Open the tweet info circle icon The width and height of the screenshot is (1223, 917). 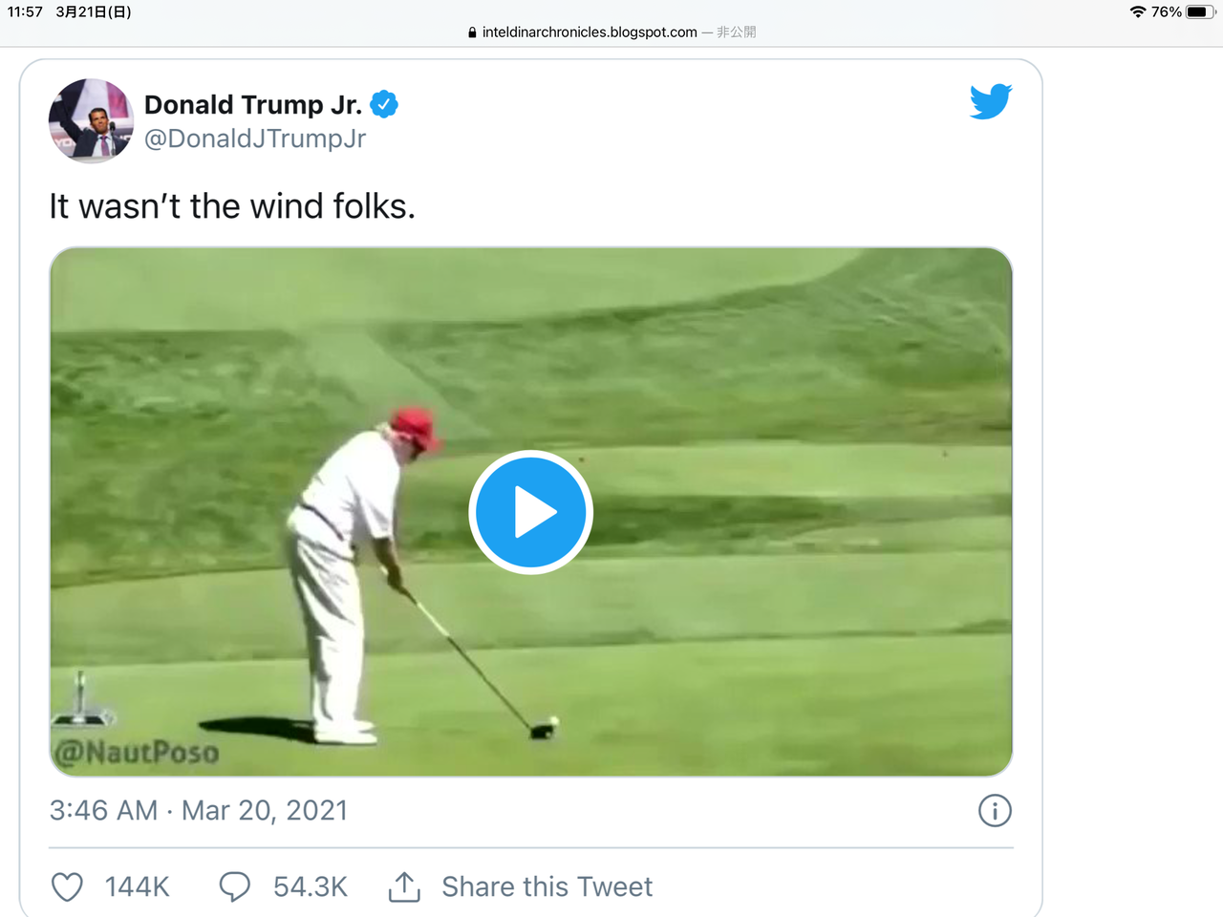tap(995, 811)
